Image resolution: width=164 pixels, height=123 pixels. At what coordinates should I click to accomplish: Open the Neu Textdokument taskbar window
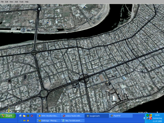tap(73, 121)
